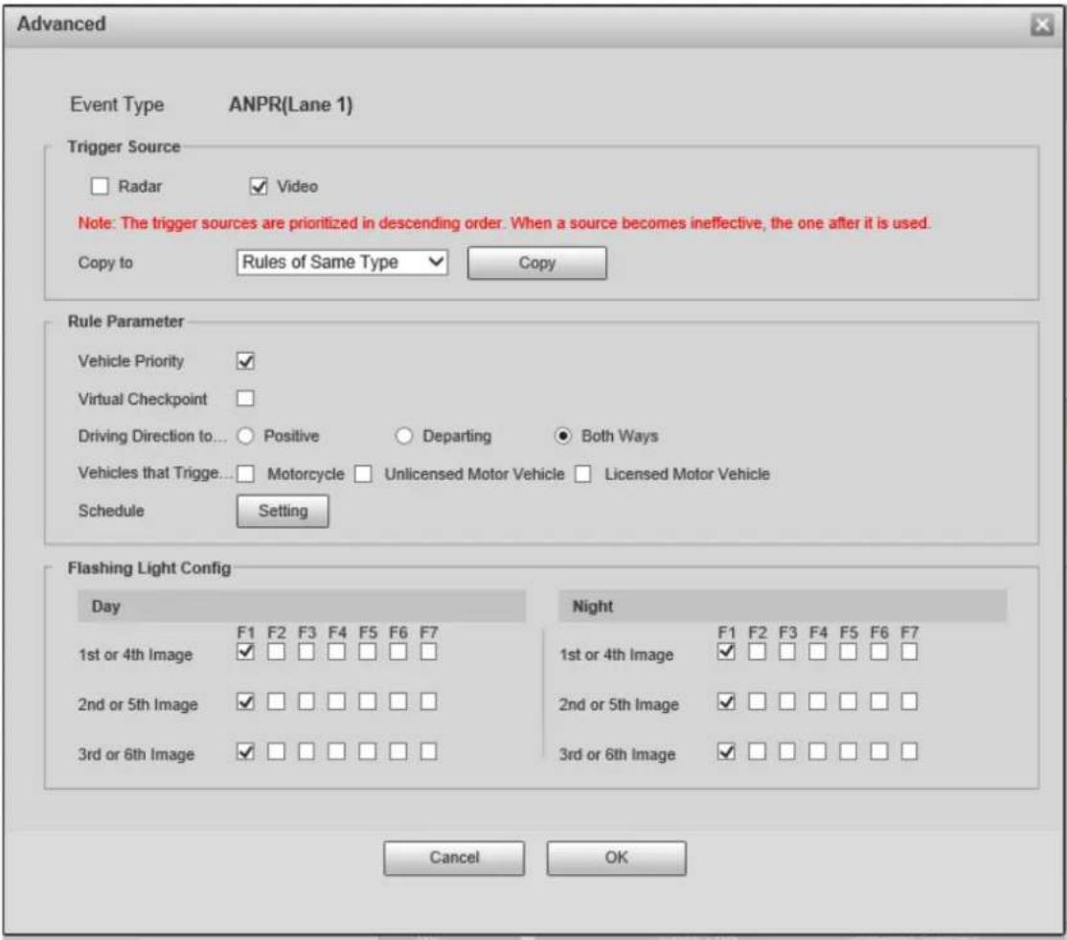Check Day F3 for 3rd or 6th Image

306,751
